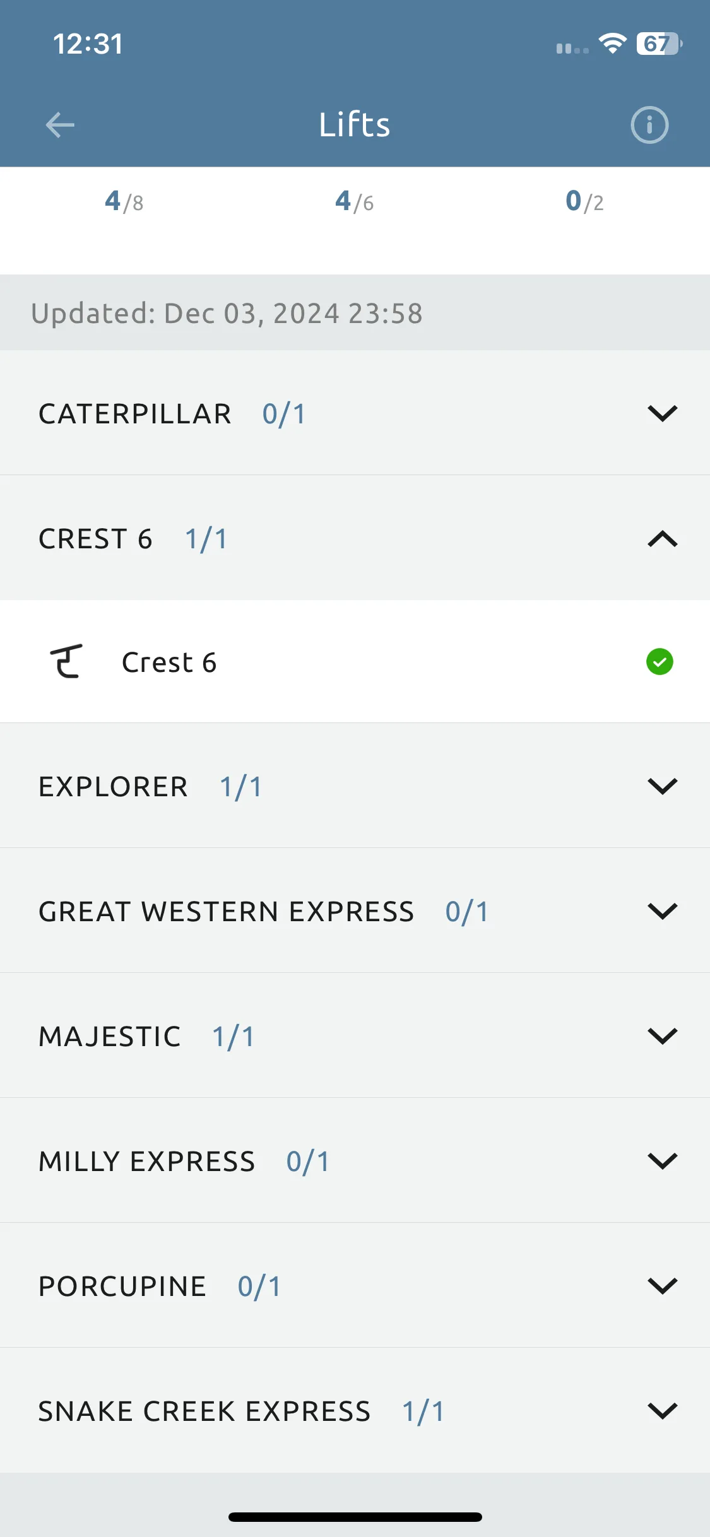Expand Snake Creek Express chevron
The image size is (710, 1537).
663,1411
